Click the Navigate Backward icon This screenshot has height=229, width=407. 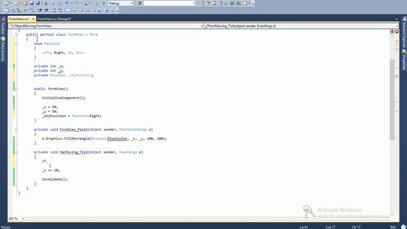point(86,3)
